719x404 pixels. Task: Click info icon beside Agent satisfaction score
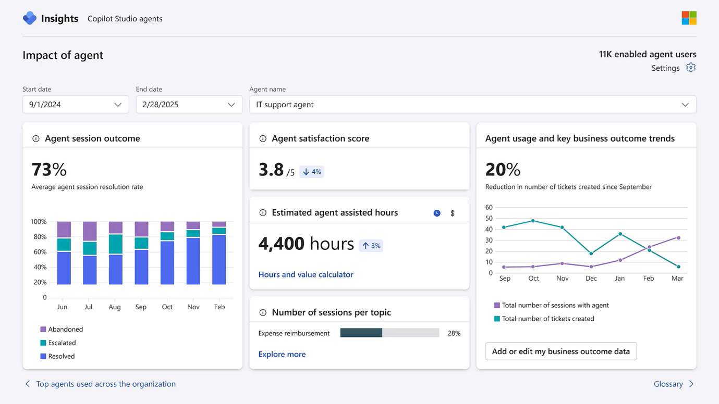click(x=263, y=138)
